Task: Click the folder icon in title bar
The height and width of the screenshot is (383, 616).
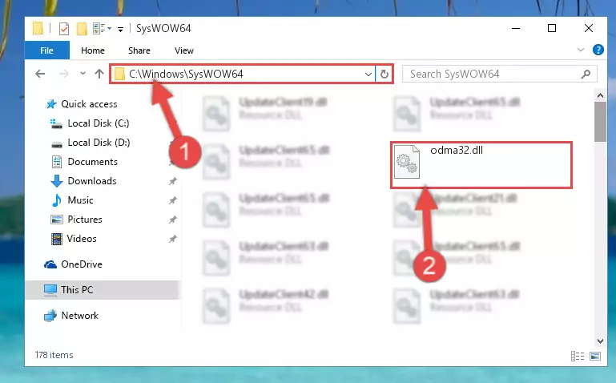Action: click(x=38, y=29)
